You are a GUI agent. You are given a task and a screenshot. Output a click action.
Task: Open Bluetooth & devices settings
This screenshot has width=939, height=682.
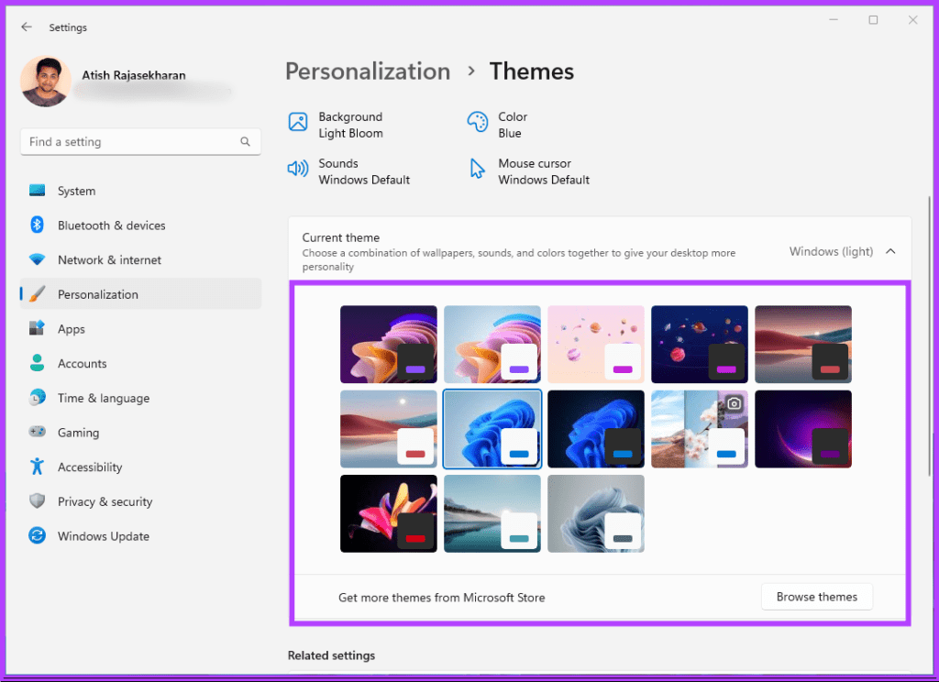pyautogui.click(x=140, y=225)
